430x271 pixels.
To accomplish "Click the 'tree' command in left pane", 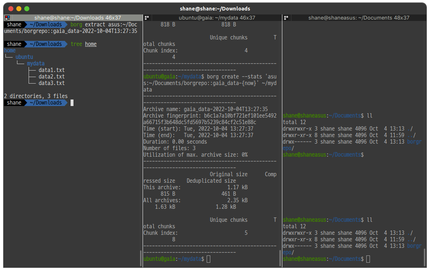I will pos(76,44).
